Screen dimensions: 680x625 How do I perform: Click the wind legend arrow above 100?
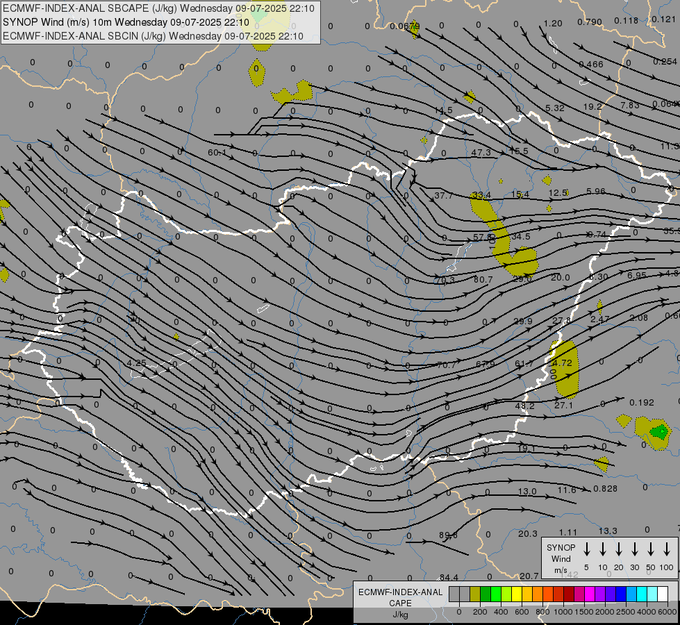[667, 549]
